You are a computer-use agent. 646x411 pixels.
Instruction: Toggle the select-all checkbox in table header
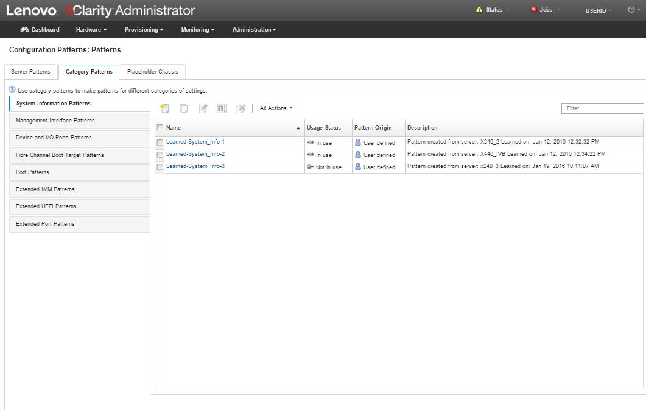pyautogui.click(x=160, y=128)
